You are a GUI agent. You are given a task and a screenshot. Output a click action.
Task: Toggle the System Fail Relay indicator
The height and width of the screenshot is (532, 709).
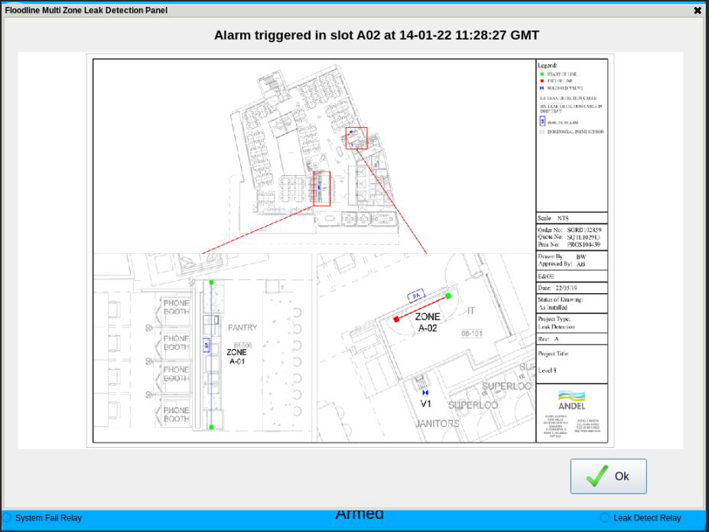pos(8,517)
